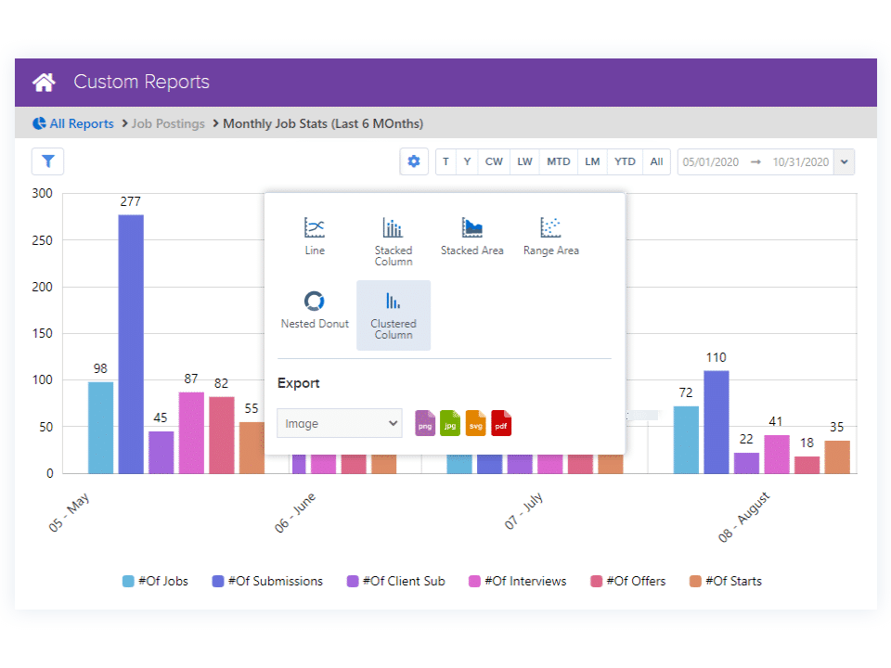Viewport: 891px width, 668px height.
Task: Open the Job Postings breadcrumb
Action: [168, 123]
